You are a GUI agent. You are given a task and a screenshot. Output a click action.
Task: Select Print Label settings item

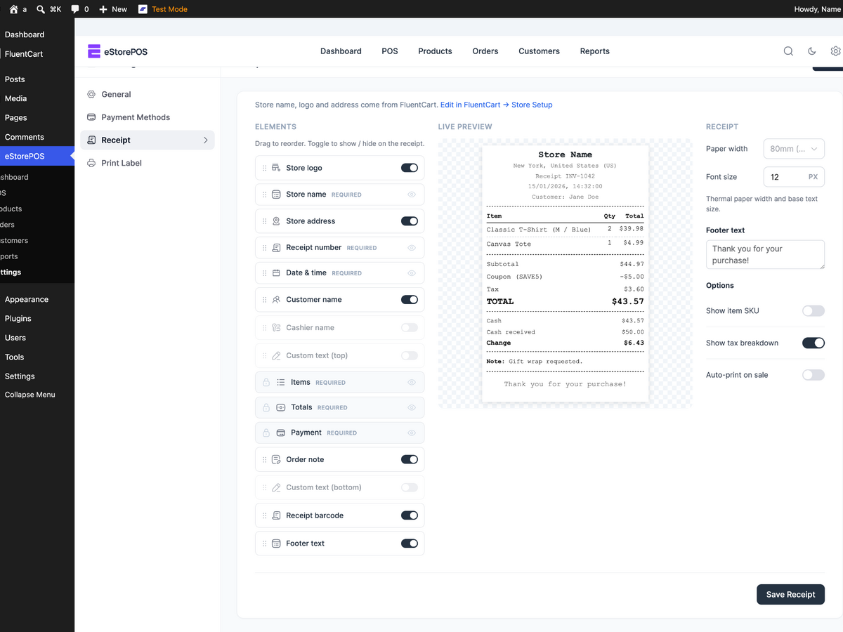click(x=148, y=163)
